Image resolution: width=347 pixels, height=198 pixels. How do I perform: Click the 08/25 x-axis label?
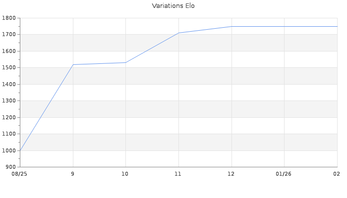pyautogui.click(x=19, y=174)
